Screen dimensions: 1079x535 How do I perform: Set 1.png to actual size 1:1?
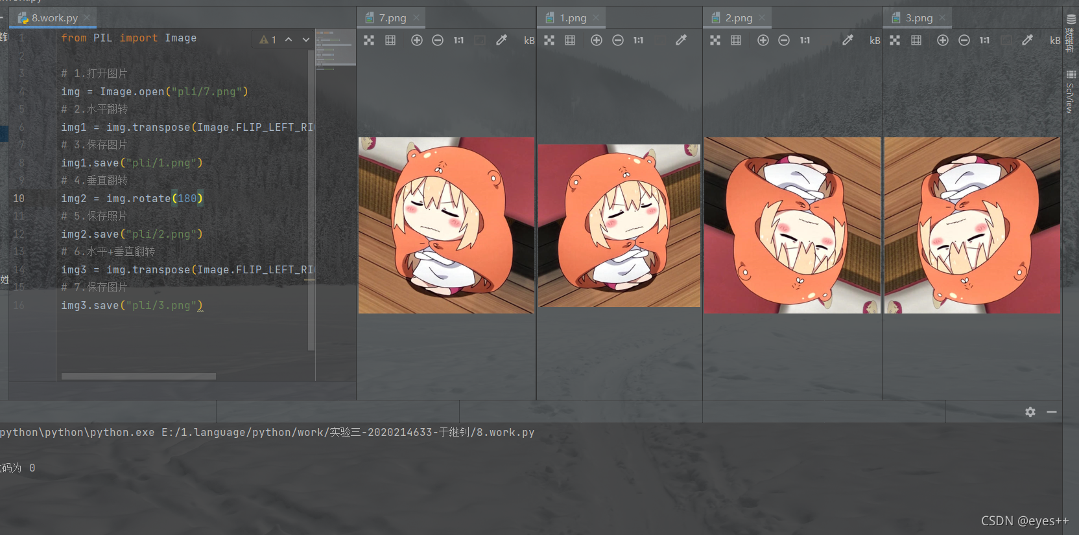639,40
